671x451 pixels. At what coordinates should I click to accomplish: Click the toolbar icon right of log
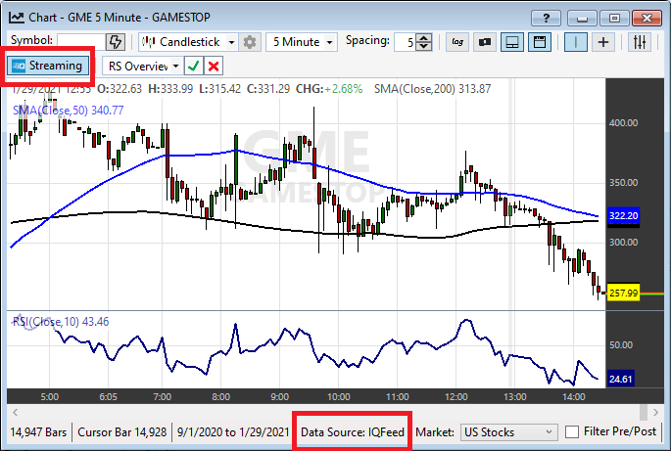pyautogui.click(x=485, y=42)
